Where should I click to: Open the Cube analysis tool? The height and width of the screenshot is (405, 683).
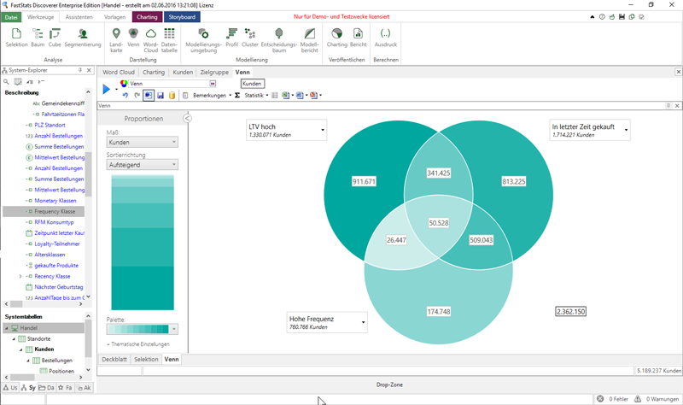click(x=55, y=37)
